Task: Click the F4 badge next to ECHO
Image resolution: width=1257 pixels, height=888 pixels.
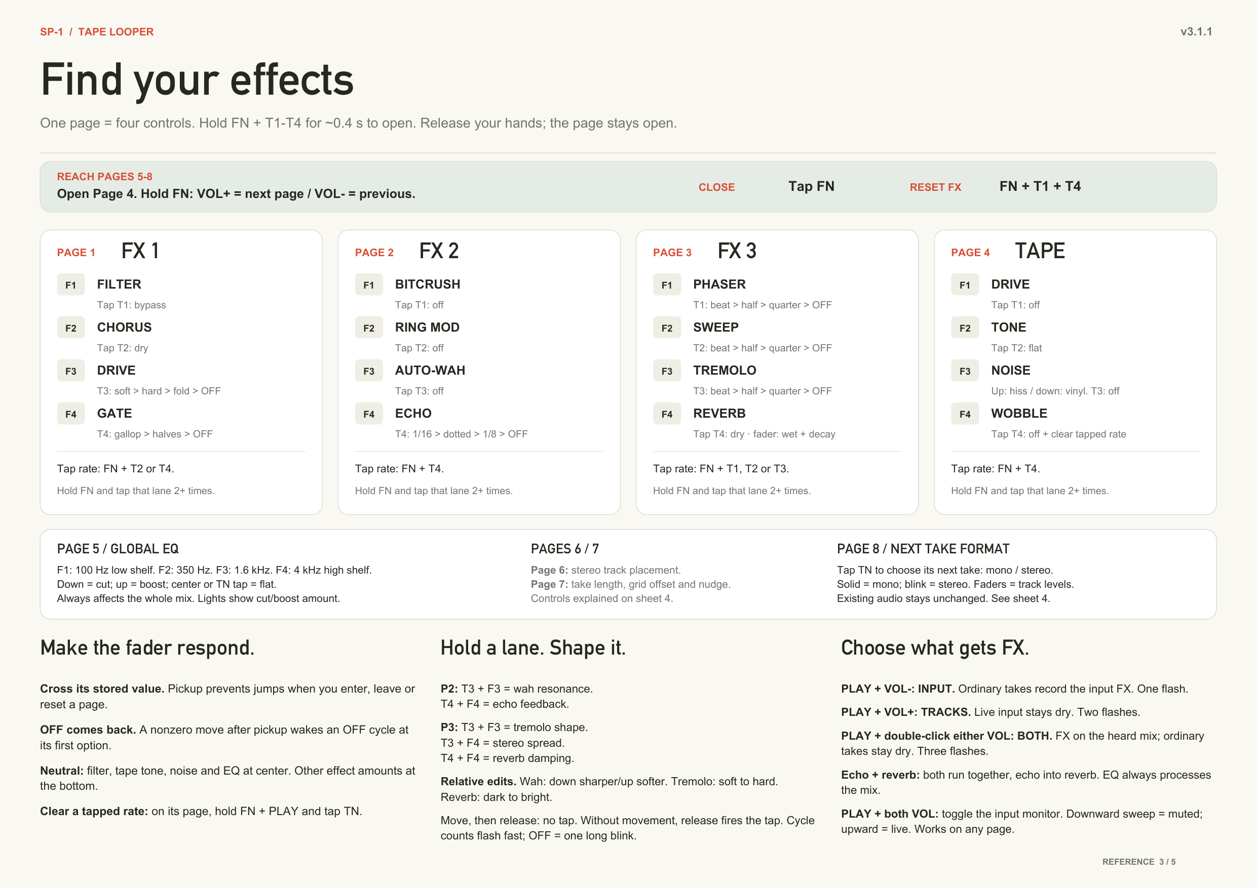Action: point(369,414)
